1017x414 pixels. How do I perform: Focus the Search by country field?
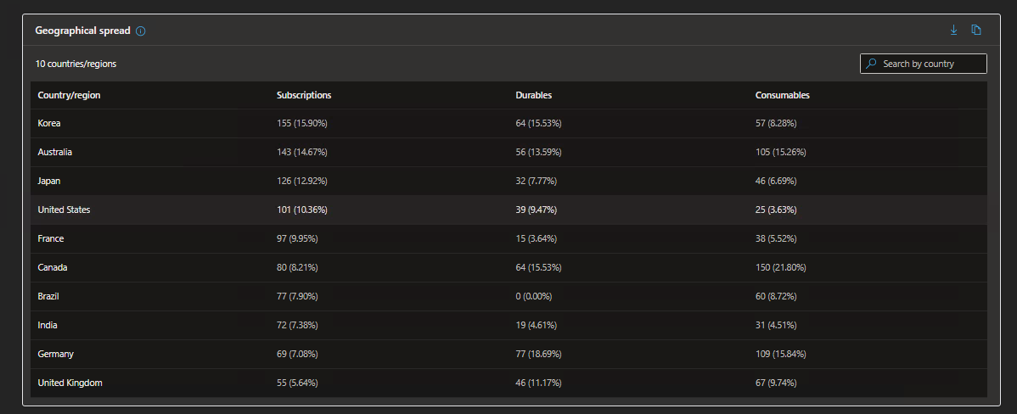[x=924, y=64]
